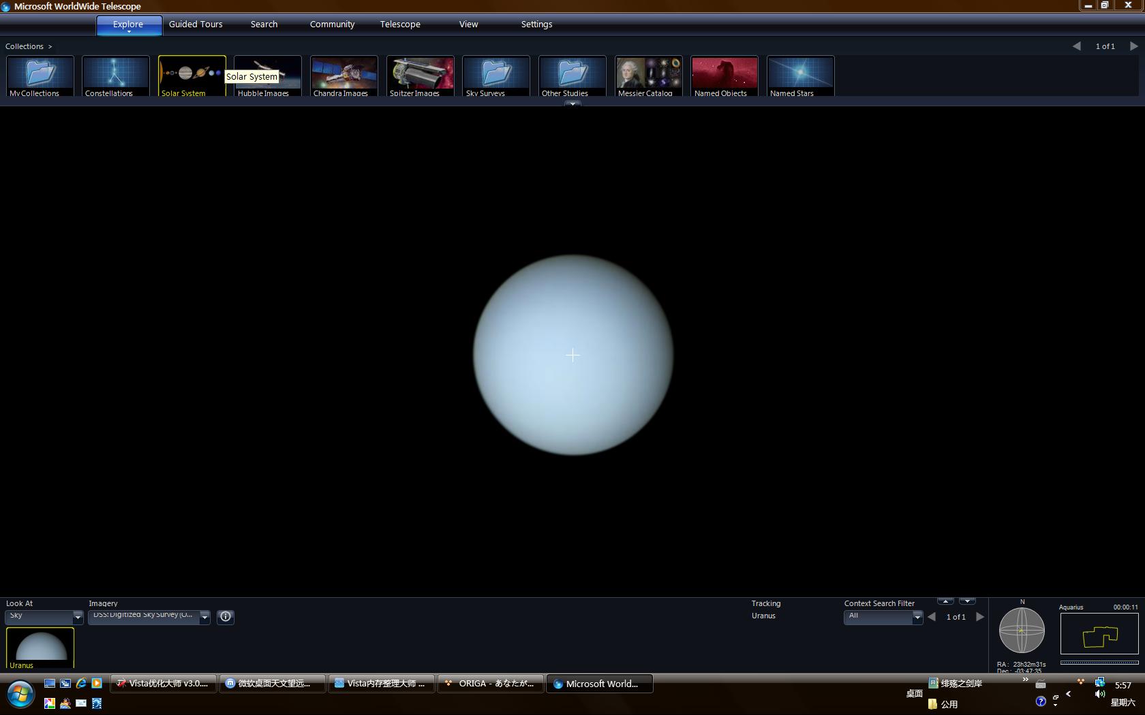Click the context panel down arrow
The width and height of the screenshot is (1145, 715).
click(967, 601)
